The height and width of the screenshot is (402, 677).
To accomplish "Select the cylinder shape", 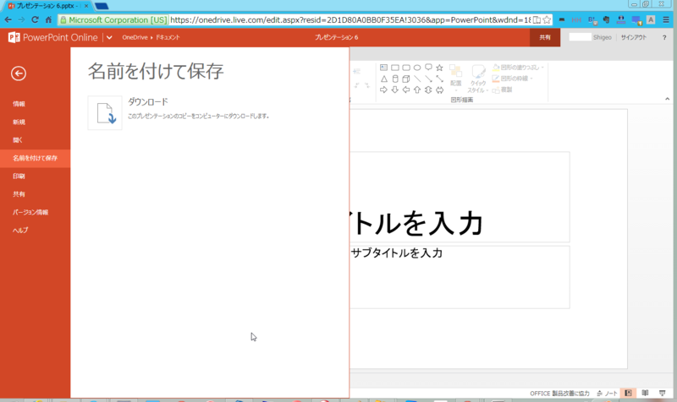I will 394,79.
